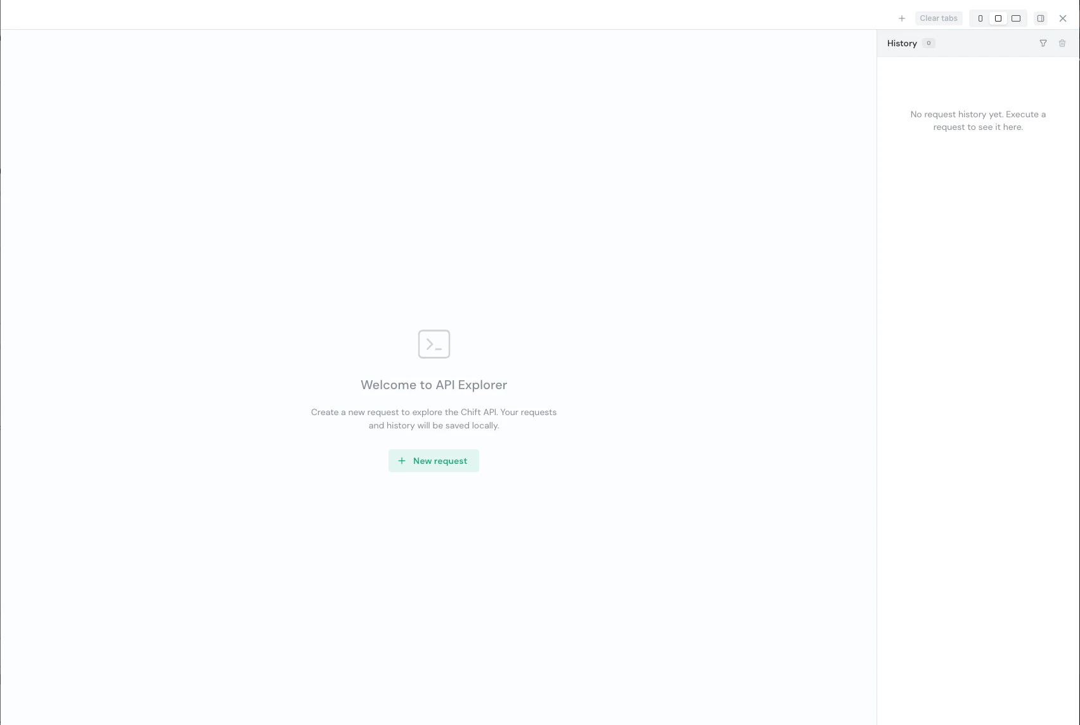This screenshot has width=1080, height=725.
Task: Close the API Explorer with X
Action: pos(1063,18)
